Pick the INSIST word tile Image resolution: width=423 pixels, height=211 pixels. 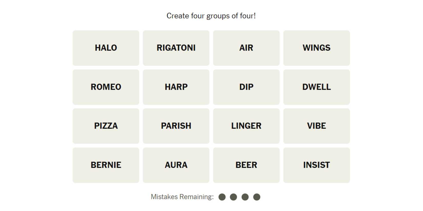pyautogui.click(x=316, y=165)
